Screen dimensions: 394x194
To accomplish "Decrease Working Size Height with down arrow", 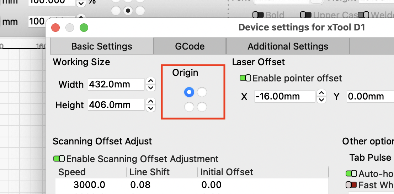I will (151, 108).
